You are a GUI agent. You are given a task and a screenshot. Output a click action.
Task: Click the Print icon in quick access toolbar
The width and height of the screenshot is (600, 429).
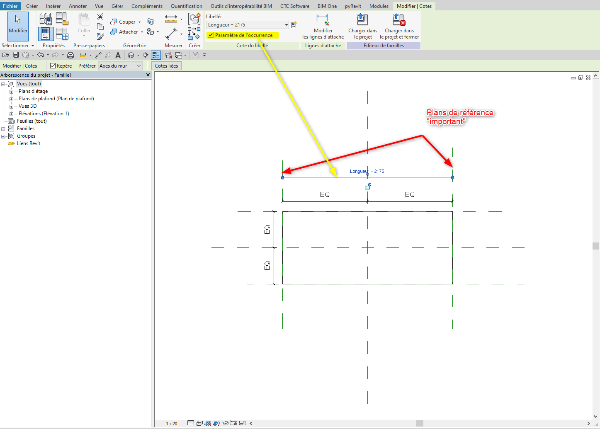pyautogui.click(x=70, y=55)
